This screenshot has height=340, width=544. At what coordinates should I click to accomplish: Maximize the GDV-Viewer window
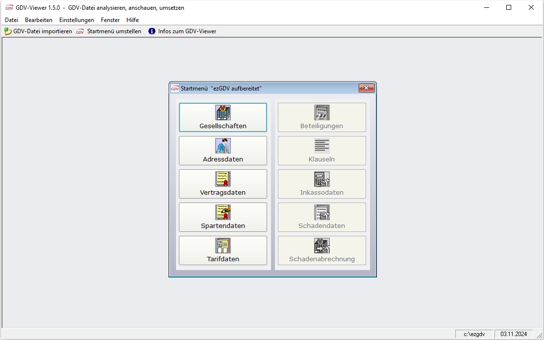509,8
